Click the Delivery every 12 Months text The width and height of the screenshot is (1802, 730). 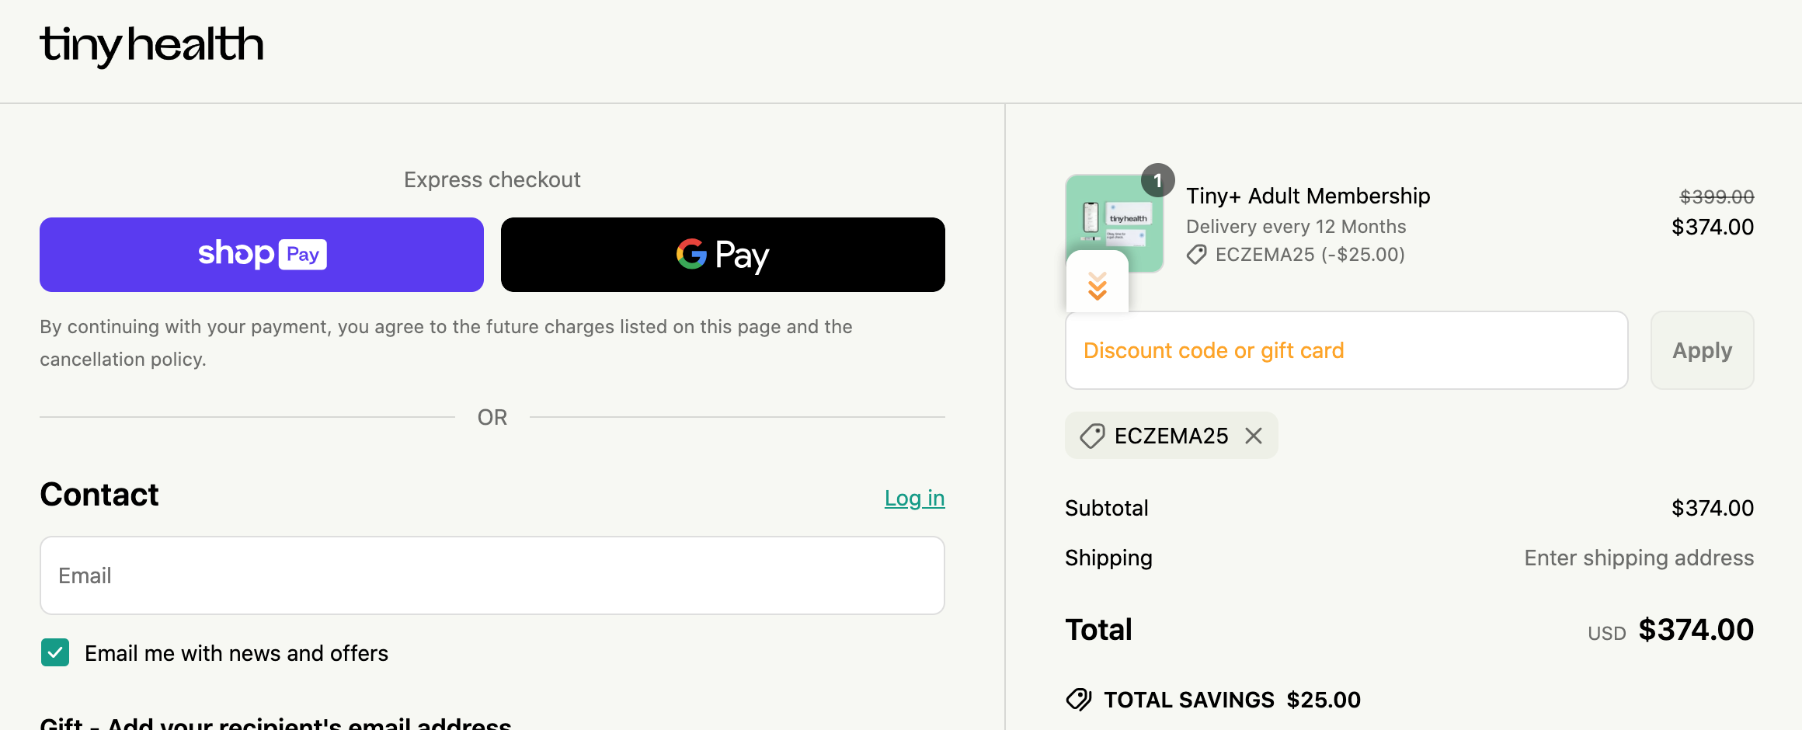(x=1296, y=226)
